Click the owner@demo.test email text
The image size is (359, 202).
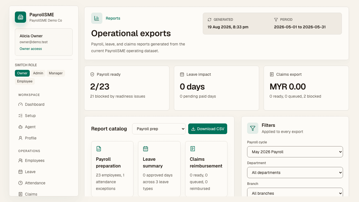pos(34,42)
